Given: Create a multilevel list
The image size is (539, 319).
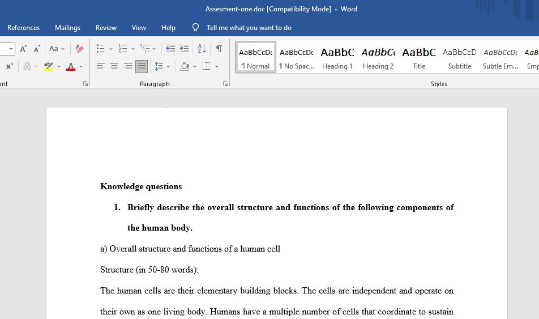Looking at the screenshot, I should coord(145,49).
